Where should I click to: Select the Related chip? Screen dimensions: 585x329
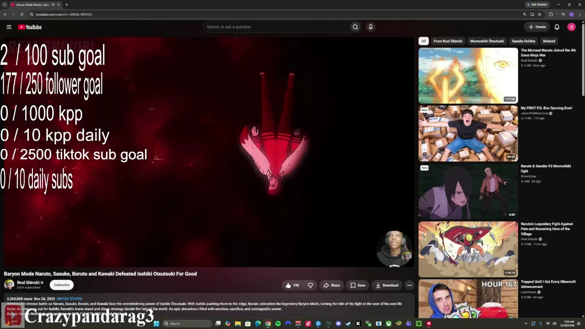(x=549, y=41)
